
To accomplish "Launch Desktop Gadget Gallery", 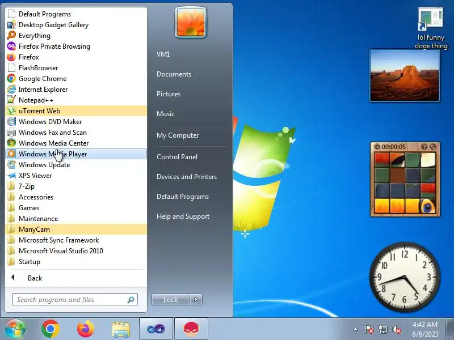I will click(x=76, y=25).
